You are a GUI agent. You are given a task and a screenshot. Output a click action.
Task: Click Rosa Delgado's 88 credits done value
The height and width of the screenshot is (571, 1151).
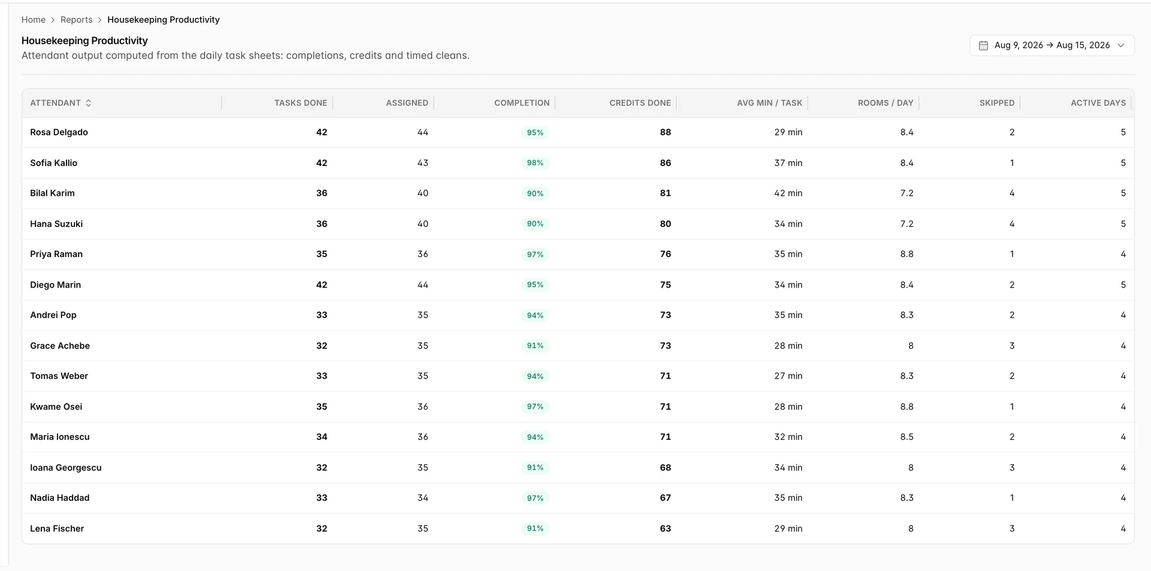coord(665,132)
